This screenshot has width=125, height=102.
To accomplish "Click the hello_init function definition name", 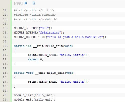I will pos(54,46).
